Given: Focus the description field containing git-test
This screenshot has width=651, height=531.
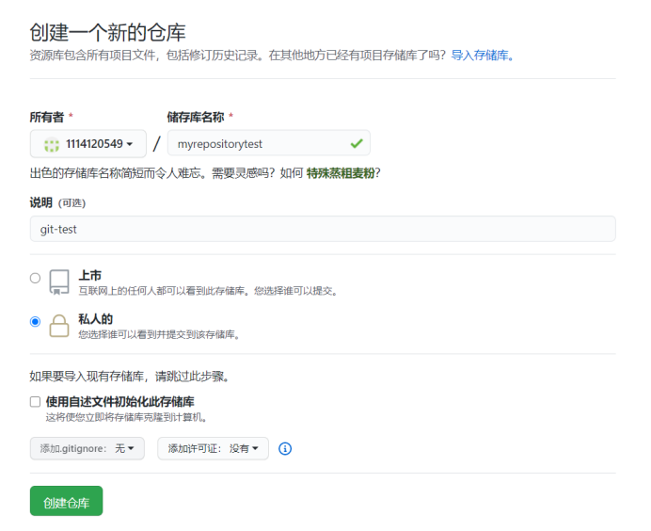Looking at the screenshot, I should (x=323, y=229).
